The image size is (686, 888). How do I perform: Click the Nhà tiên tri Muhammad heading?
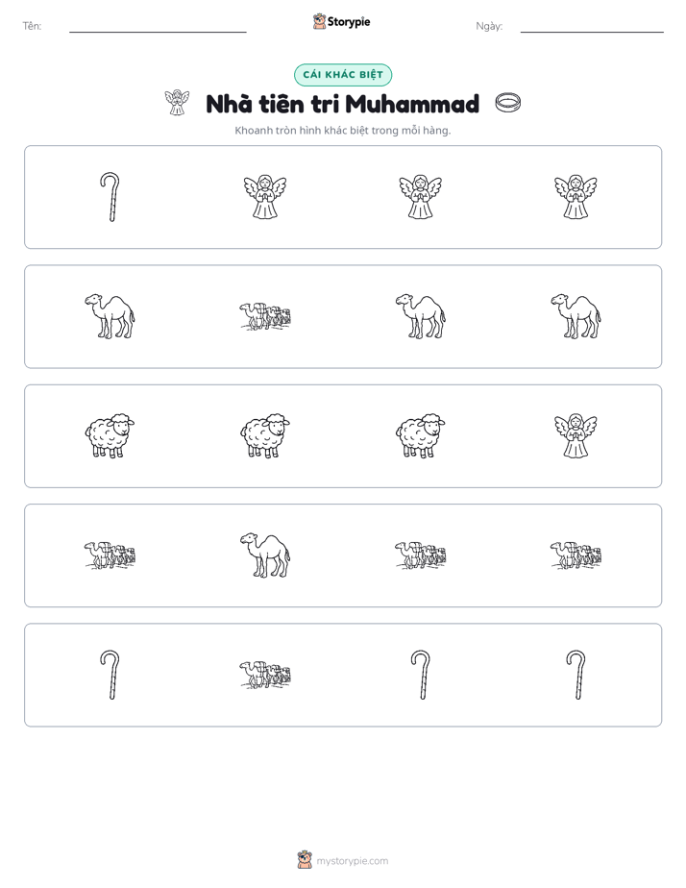[x=342, y=104]
